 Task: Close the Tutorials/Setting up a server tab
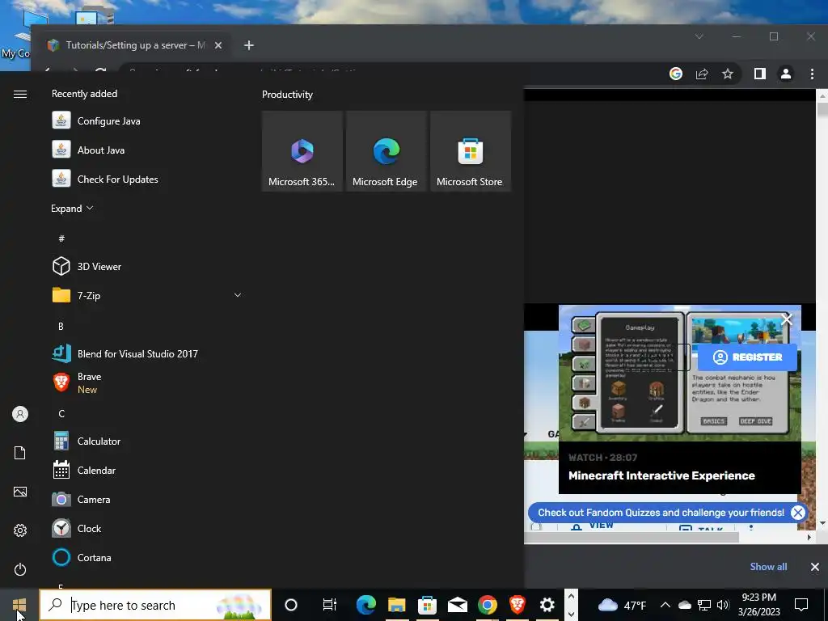tap(218, 45)
